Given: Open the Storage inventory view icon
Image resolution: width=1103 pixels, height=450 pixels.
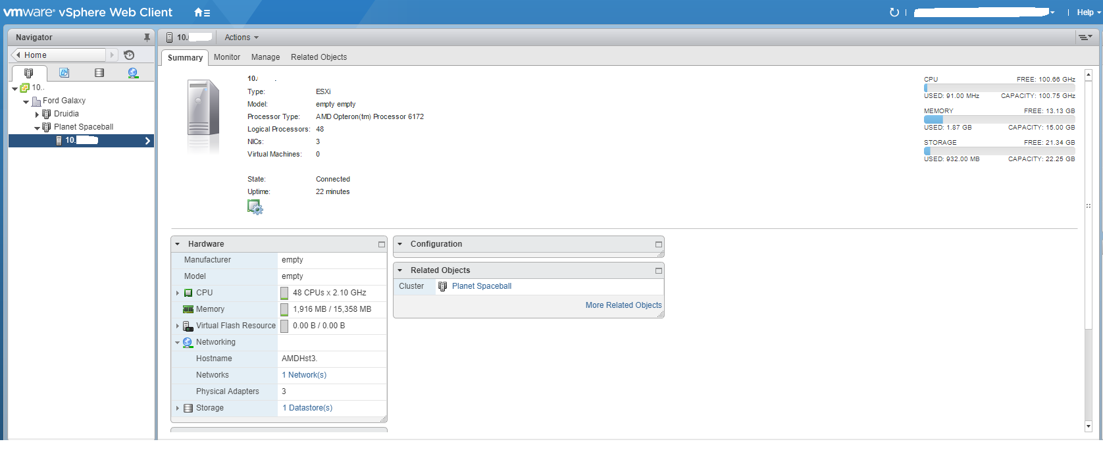Looking at the screenshot, I should pos(99,73).
